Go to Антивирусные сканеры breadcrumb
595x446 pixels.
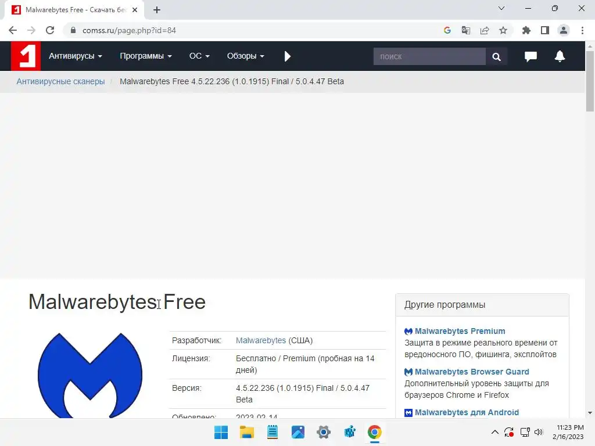[x=60, y=81]
